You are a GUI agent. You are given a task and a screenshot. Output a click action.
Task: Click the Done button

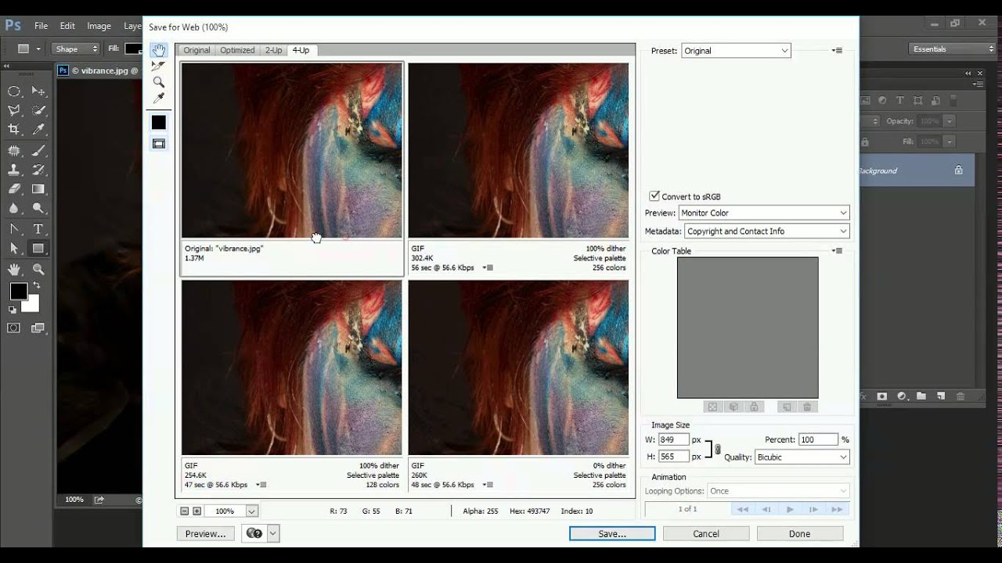click(799, 534)
